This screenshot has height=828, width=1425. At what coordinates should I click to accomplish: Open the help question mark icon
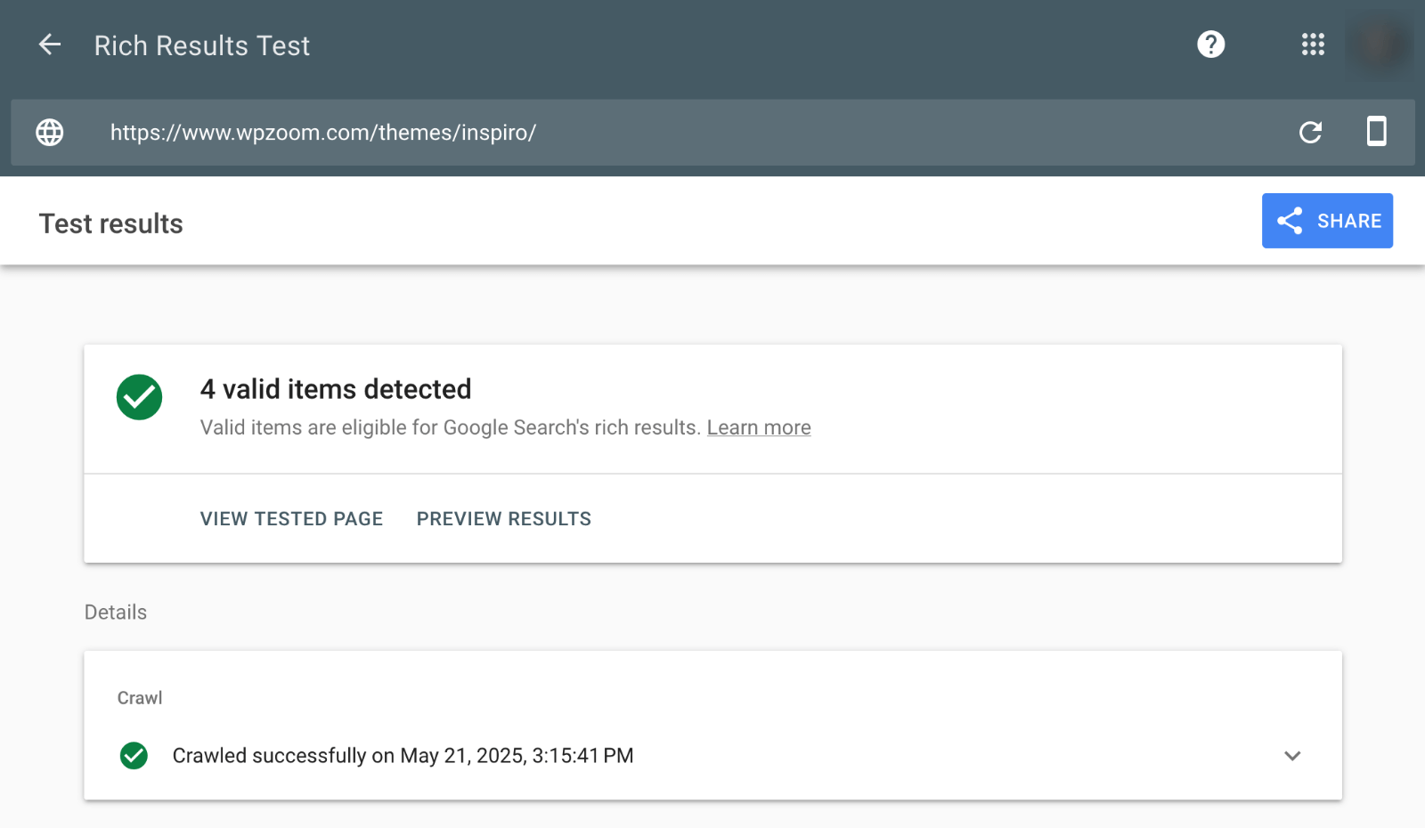click(1210, 45)
